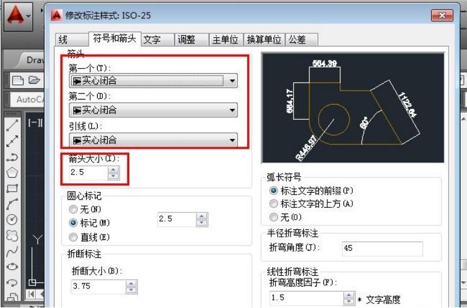Decrease the center mark size value
Screen dimensions: 467x308
point(202,222)
